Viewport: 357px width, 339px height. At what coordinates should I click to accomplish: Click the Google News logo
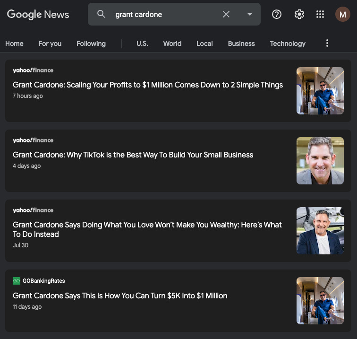coord(38,14)
